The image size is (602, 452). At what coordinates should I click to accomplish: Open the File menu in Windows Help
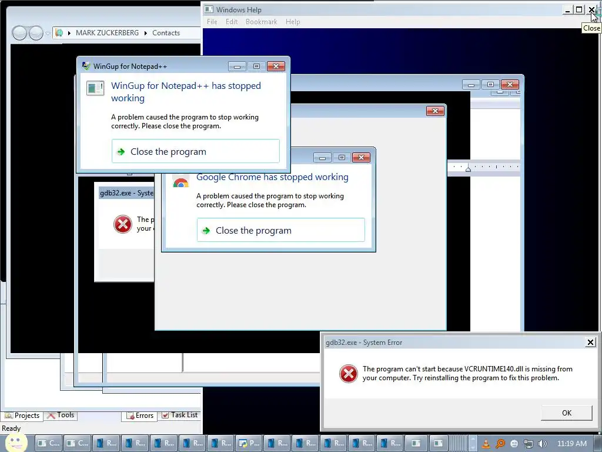(212, 22)
